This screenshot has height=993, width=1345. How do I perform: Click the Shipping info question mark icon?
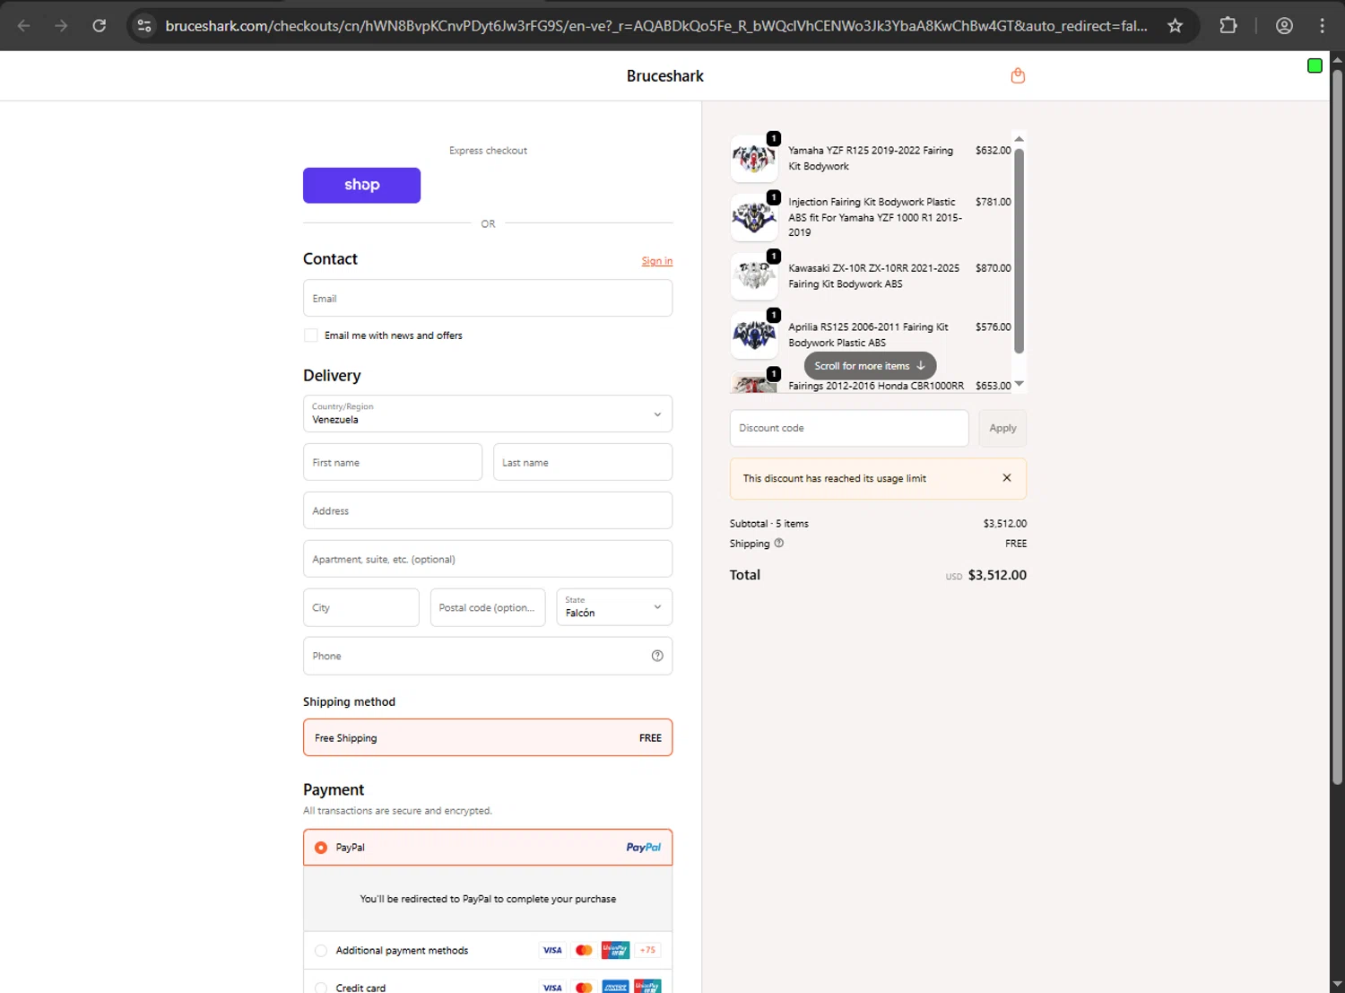pos(778,543)
